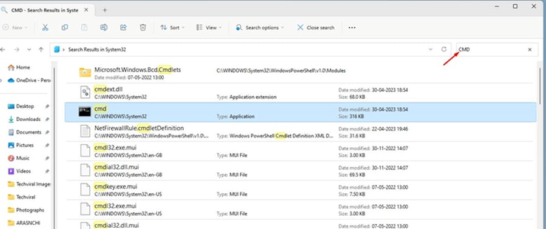The height and width of the screenshot is (229, 546).
Task: Open OneDrive in the sidebar
Action: tap(29, 81)
